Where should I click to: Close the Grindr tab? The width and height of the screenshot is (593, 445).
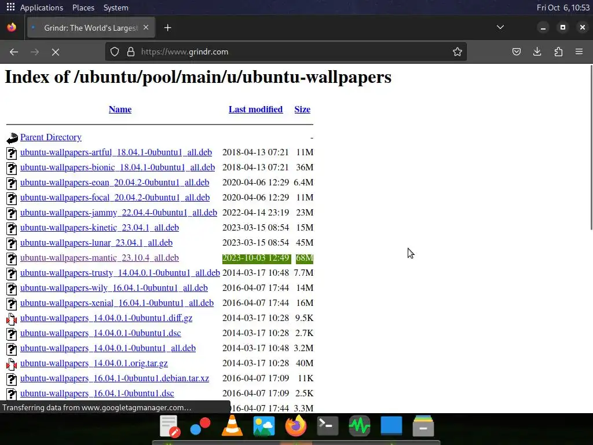146,28
